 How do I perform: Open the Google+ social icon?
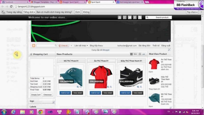(x=125, y=17)
